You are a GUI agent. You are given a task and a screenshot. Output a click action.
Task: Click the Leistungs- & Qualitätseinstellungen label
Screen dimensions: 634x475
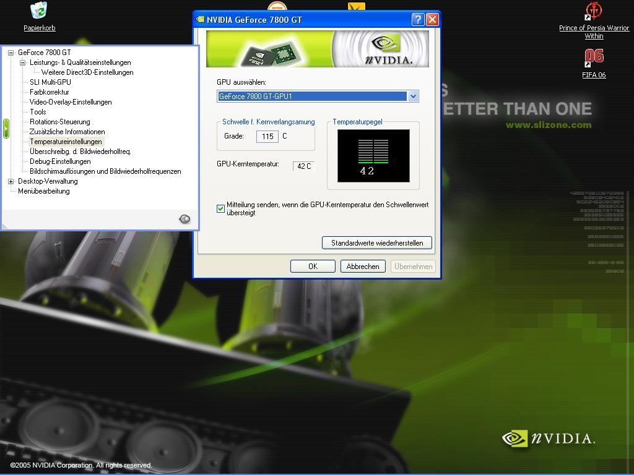[80, 62]
